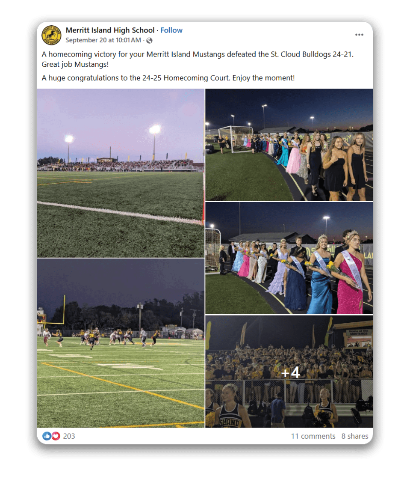Click the blue thumbs-up like reaction icon
Viewport: 410px width, 479px height.
[47, 436]
